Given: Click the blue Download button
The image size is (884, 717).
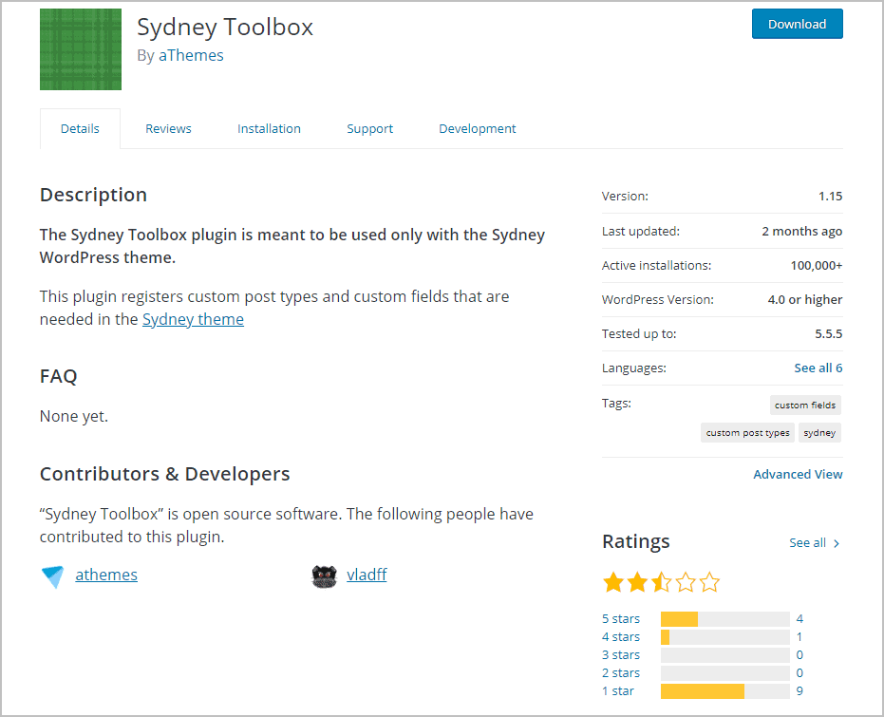Looking at the screenshot, I should click(x=798, y=24).
